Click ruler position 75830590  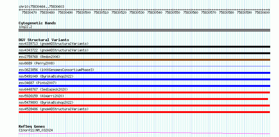[x=244, y=12]
